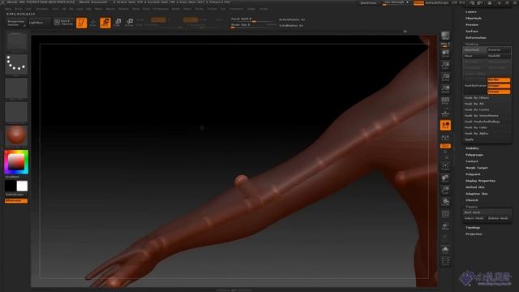
Task: Expand the Visibility subpalette
Action: [x=472, y=148]
